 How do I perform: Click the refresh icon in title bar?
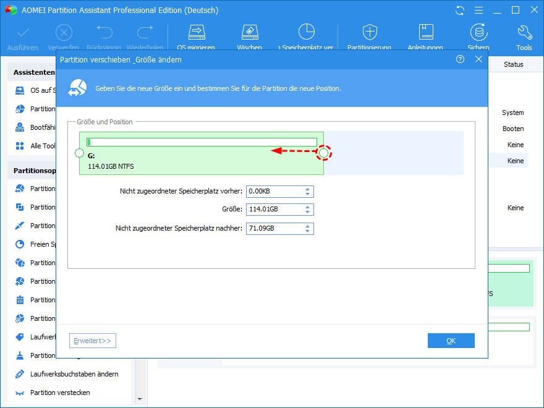tap(460, 11)
